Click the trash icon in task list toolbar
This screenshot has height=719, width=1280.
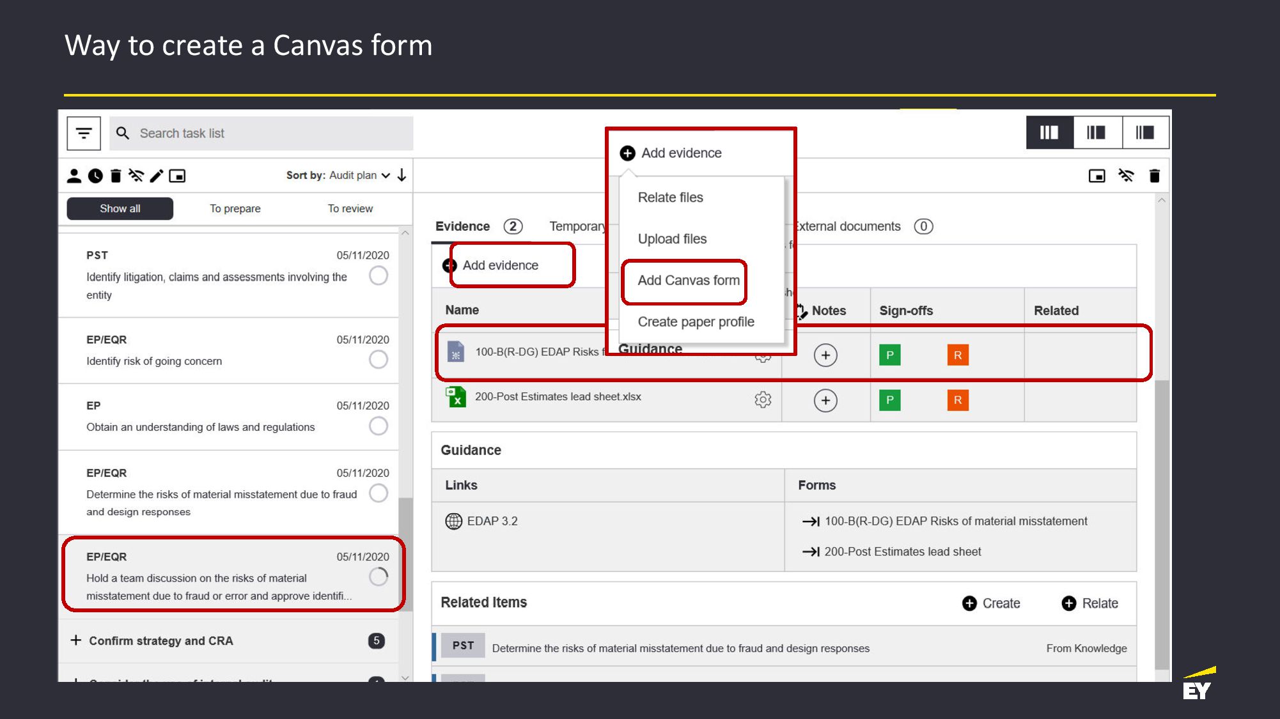(x=116, y=176)
